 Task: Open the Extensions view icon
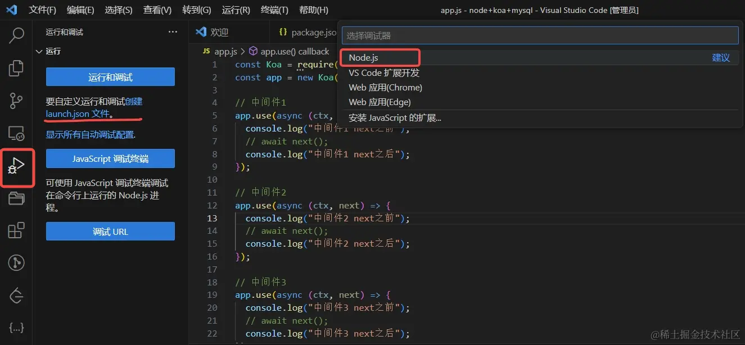pos(16,230)
